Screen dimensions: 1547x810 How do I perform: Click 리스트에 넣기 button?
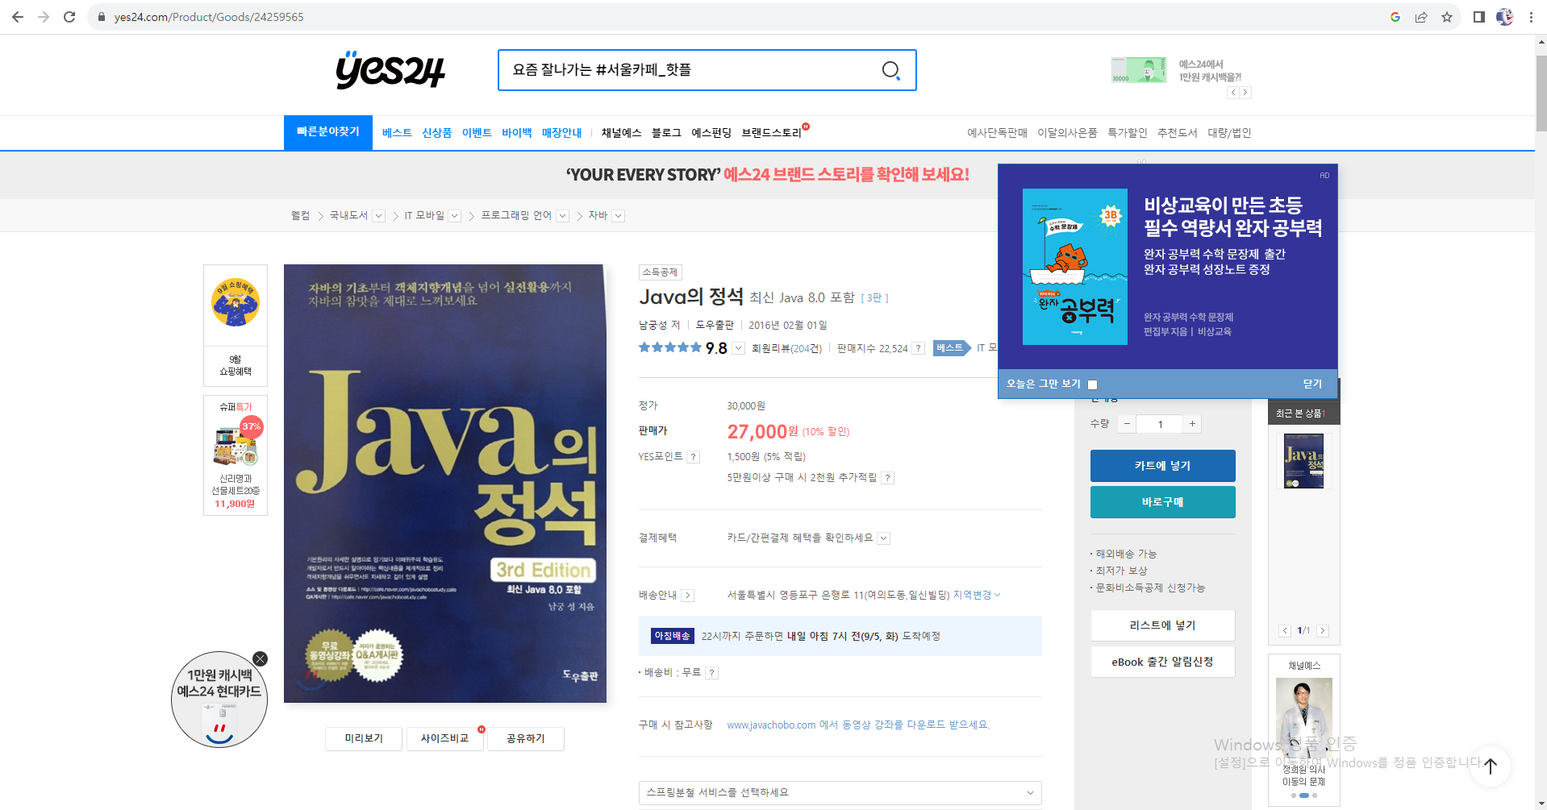[x=1162, y=625]
